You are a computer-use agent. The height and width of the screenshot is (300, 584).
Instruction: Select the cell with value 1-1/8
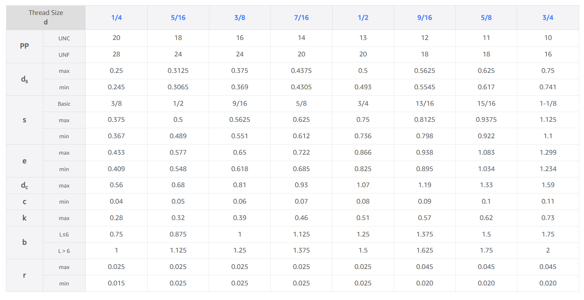548,103
